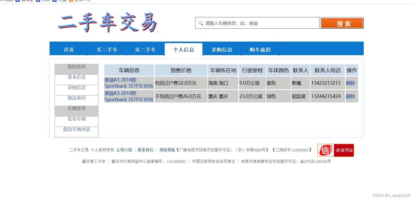Viewport: 414px width, 200px height.
Task: Click the 行驶里程 column header
Action: (252, 70)
